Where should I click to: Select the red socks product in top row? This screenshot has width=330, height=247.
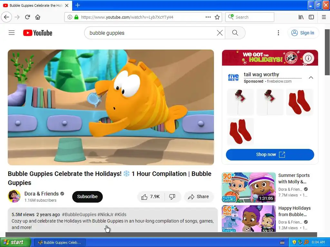click(300, 102)
